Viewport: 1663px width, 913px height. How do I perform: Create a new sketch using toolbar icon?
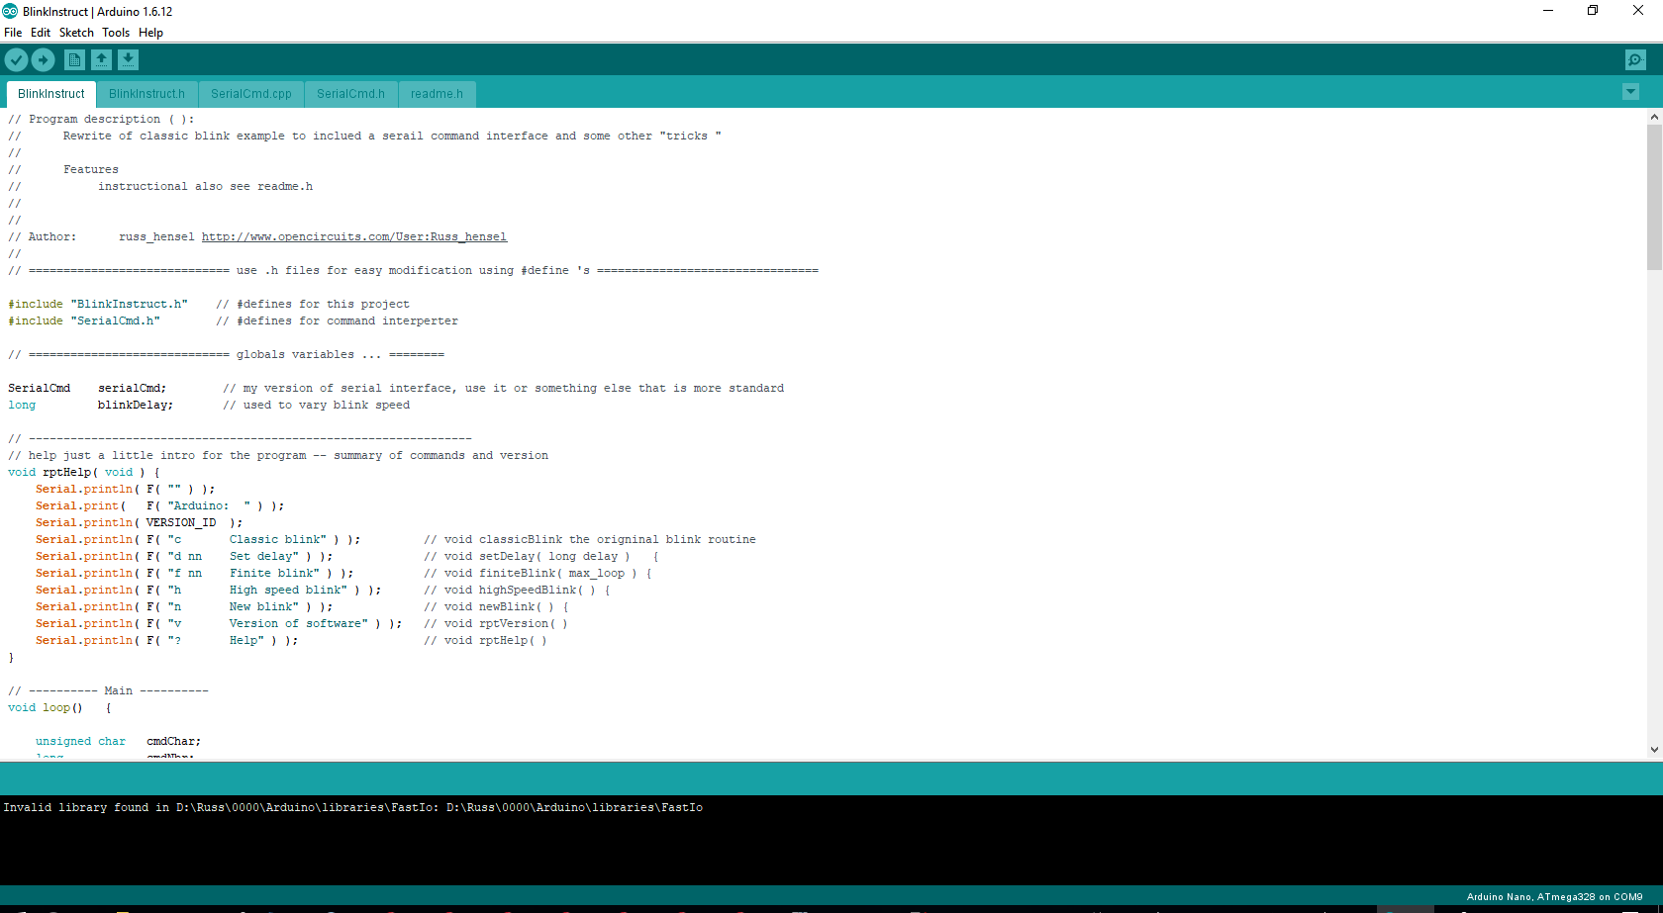(74, 60)
